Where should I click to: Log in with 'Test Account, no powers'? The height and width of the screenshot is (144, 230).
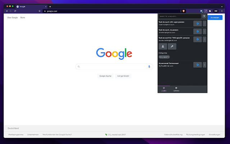(x=197, y=31)
